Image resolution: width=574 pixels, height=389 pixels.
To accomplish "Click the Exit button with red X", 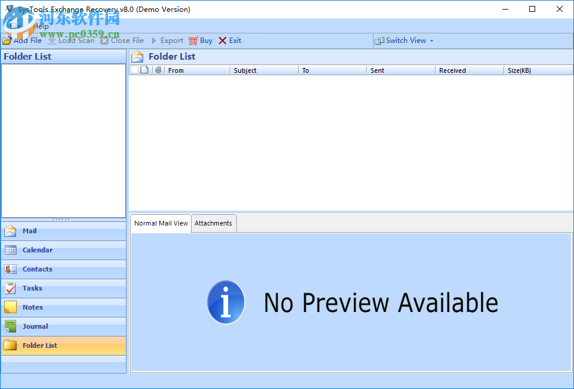I will coord(229,41).
